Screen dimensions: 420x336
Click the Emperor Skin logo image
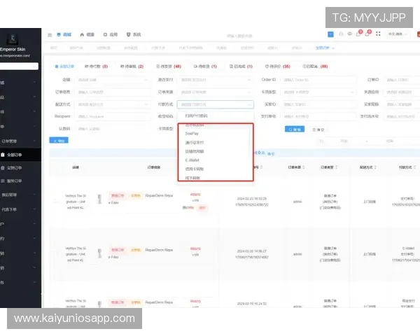[x=13, y=39]
